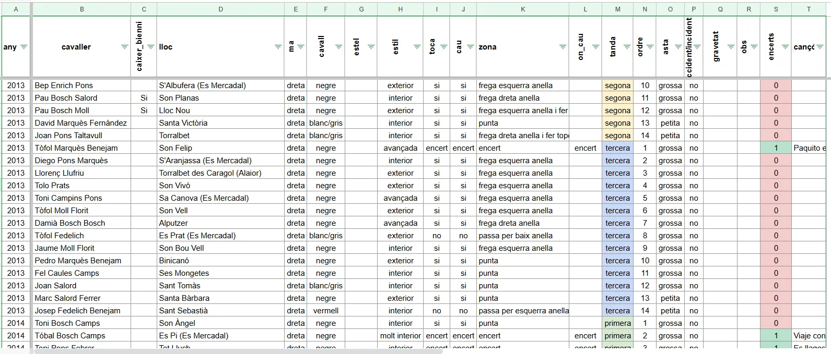Open filter for the lloc column
The width and height of the screenshot is (831, 354).
pyautogui.click(x=278, y=47)
